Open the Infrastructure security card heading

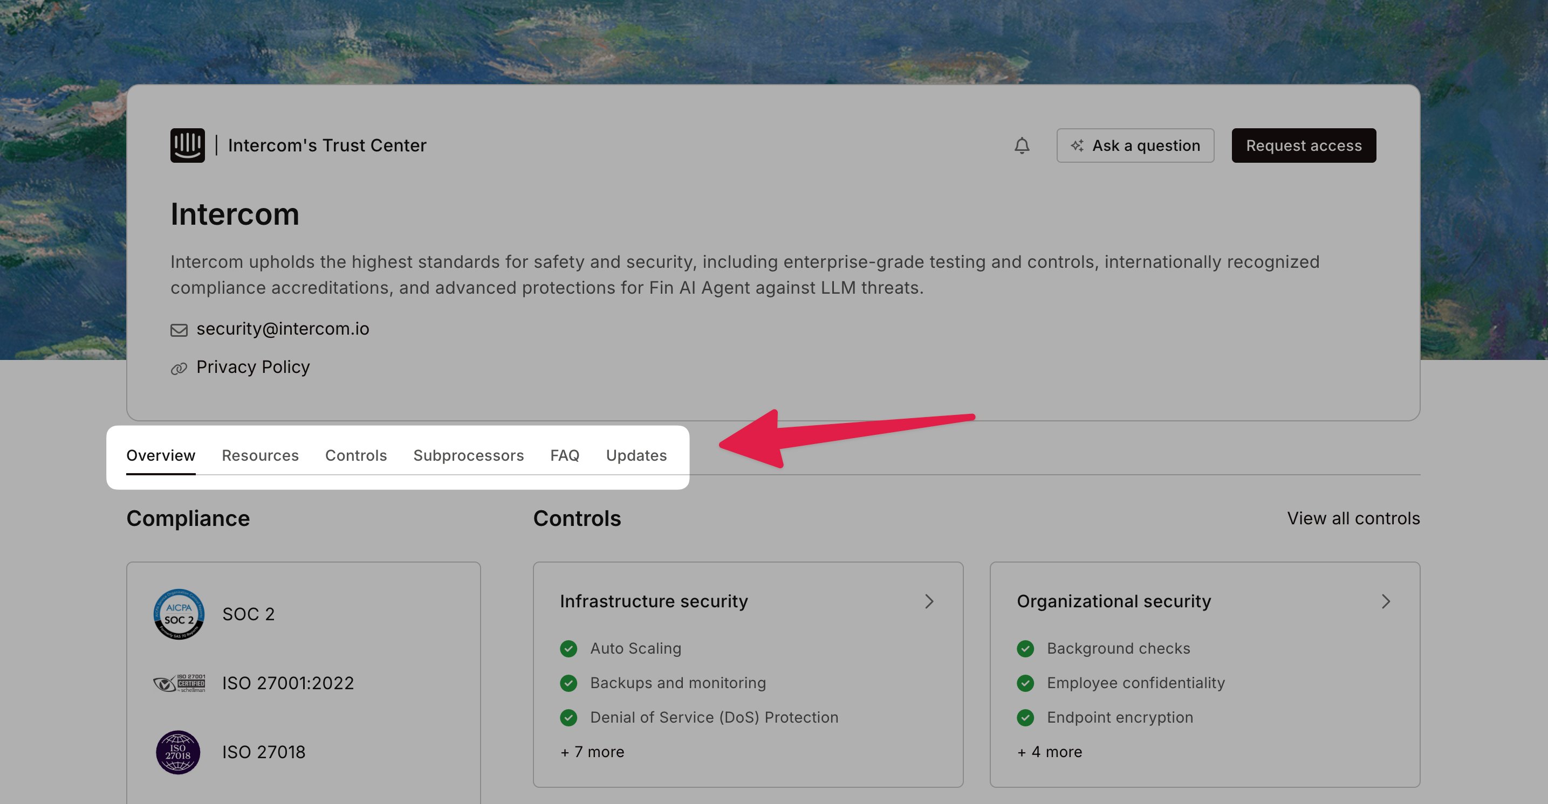click(654, 601)
